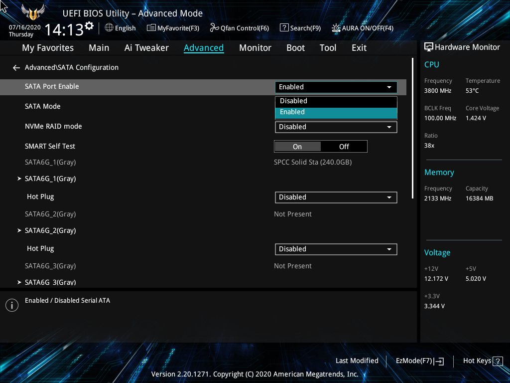Select the SATA Mode row label
The height and width of the screenshot is (383, 510).
coord(43,107)
